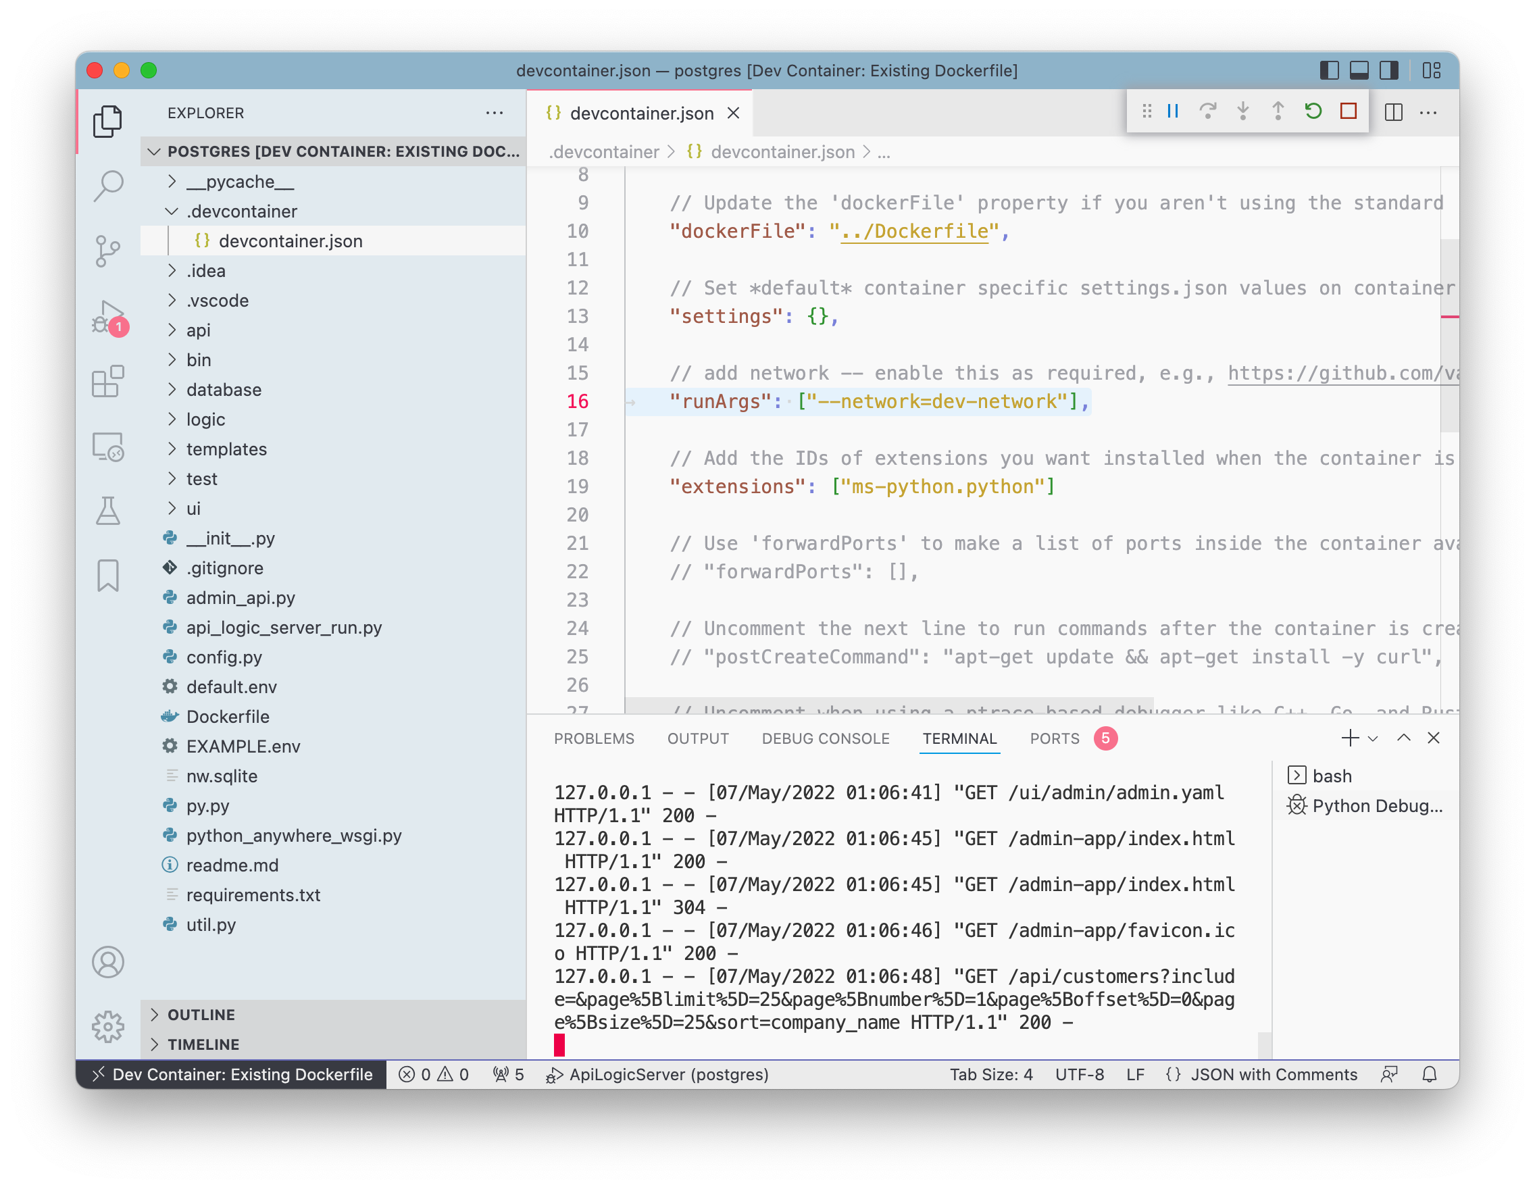
Task: Click the .devcontainer breadcrumb
Action: [604, 153]
